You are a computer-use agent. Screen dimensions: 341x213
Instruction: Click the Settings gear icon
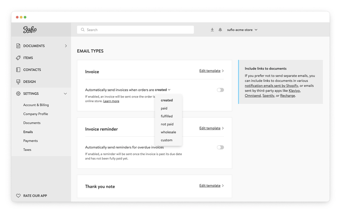point(18,93)
